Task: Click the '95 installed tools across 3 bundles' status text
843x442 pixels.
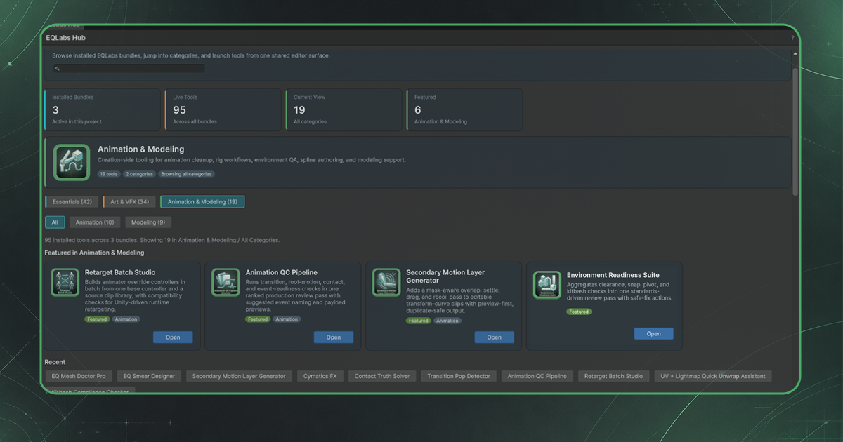Action: (x=162, y=240)
